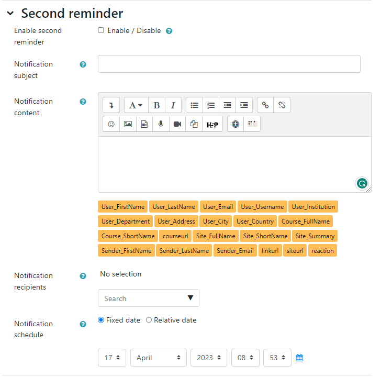Click the record audio microphone icon
The image size is (381, 377).
tap(161, 124)
